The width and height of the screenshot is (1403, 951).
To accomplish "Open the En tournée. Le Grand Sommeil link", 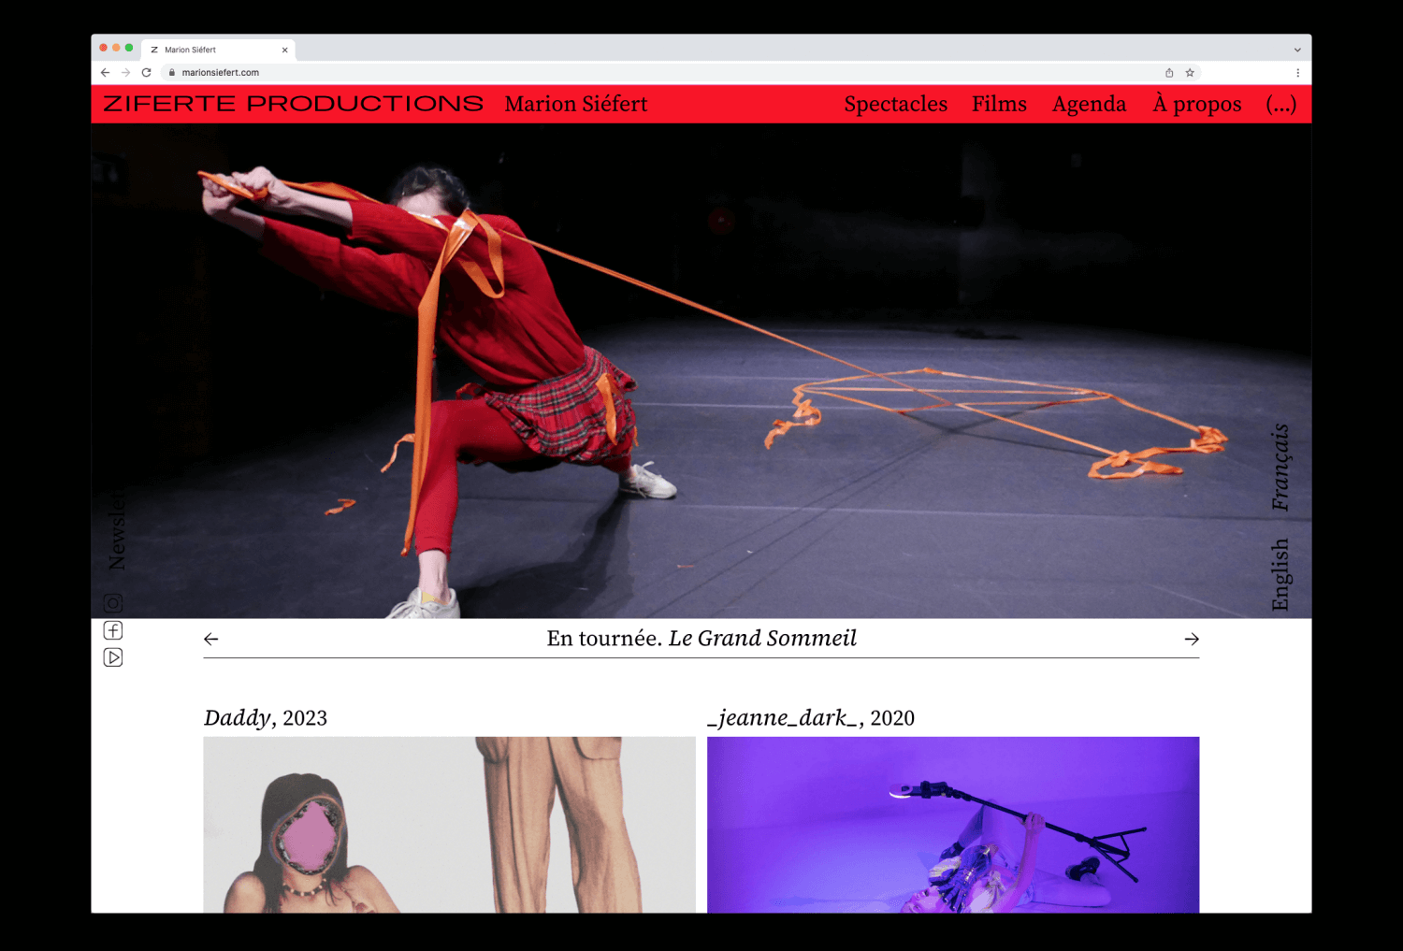I will 701,639.
